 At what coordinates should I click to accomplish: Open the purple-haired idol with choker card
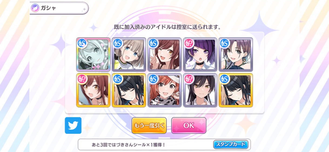tap(200, 54)
